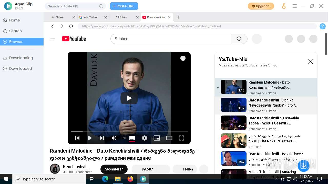The height and width of the screenshot is (184, 328).
Task: Skip to the next video
Action: click(x=102, y=138)
